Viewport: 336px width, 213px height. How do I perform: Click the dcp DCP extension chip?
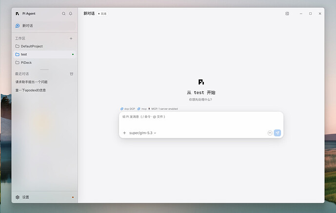click(128, 109)
